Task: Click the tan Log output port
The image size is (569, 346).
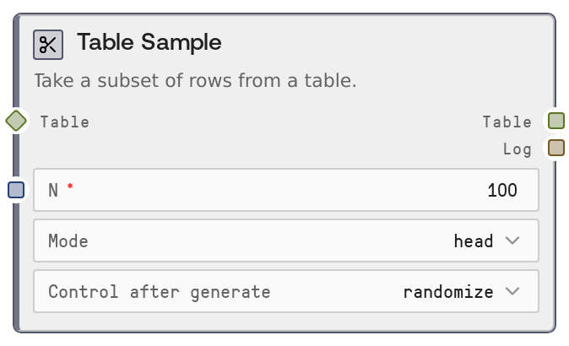Action: 555,149
